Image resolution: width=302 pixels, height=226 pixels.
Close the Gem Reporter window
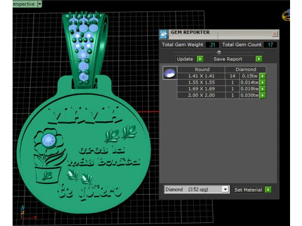[x=275, y=34]
